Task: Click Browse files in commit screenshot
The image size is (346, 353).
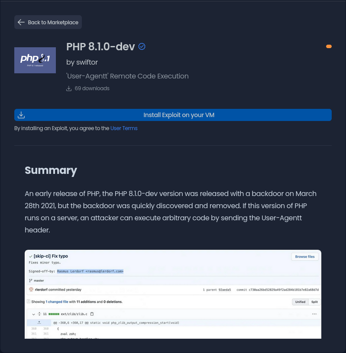Action: (304, 257)
